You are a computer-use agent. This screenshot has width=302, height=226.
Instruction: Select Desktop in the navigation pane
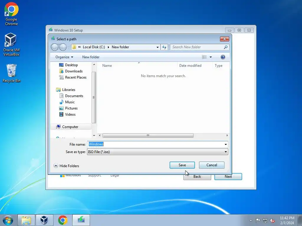coord(71,65)
